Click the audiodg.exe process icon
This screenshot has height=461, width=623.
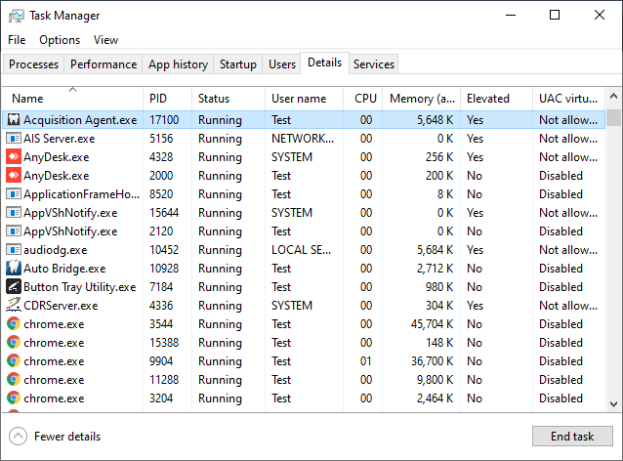click(14, 250)
